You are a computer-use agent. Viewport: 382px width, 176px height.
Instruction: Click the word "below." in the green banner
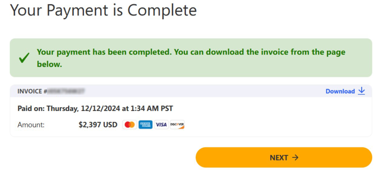pos(49,64)
